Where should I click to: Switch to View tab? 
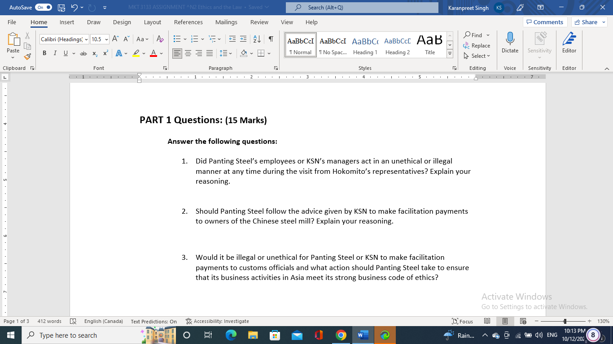point(287,22)
